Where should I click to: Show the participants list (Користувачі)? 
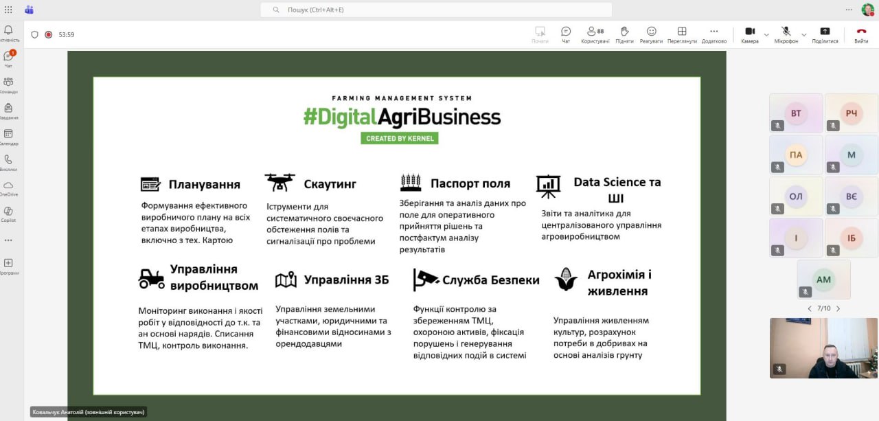pos(595,34)
